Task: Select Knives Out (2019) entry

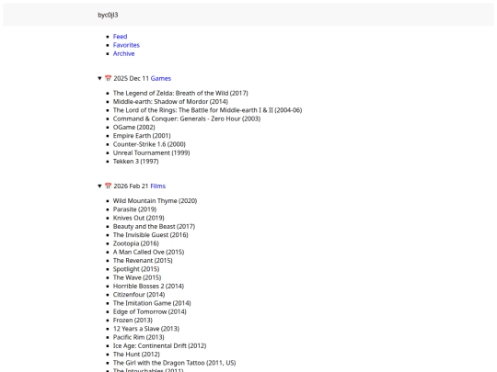Action: [138, 218]
